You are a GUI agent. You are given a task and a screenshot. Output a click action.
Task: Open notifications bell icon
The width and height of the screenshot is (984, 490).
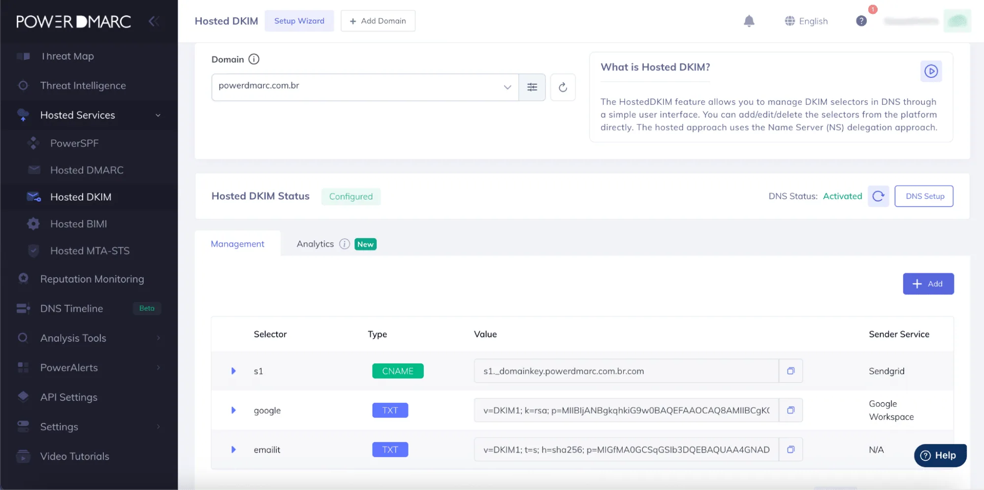coord(749,21)
